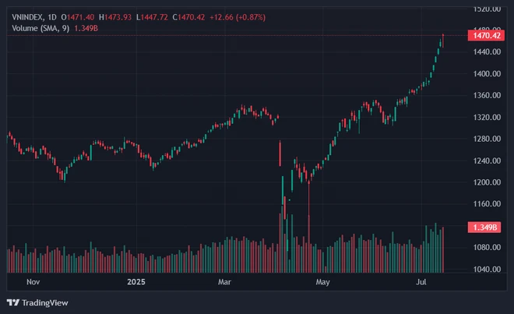Click the 1040.00 price scale level
This screenshot has width=514, height=314.
tap(487, 270)
